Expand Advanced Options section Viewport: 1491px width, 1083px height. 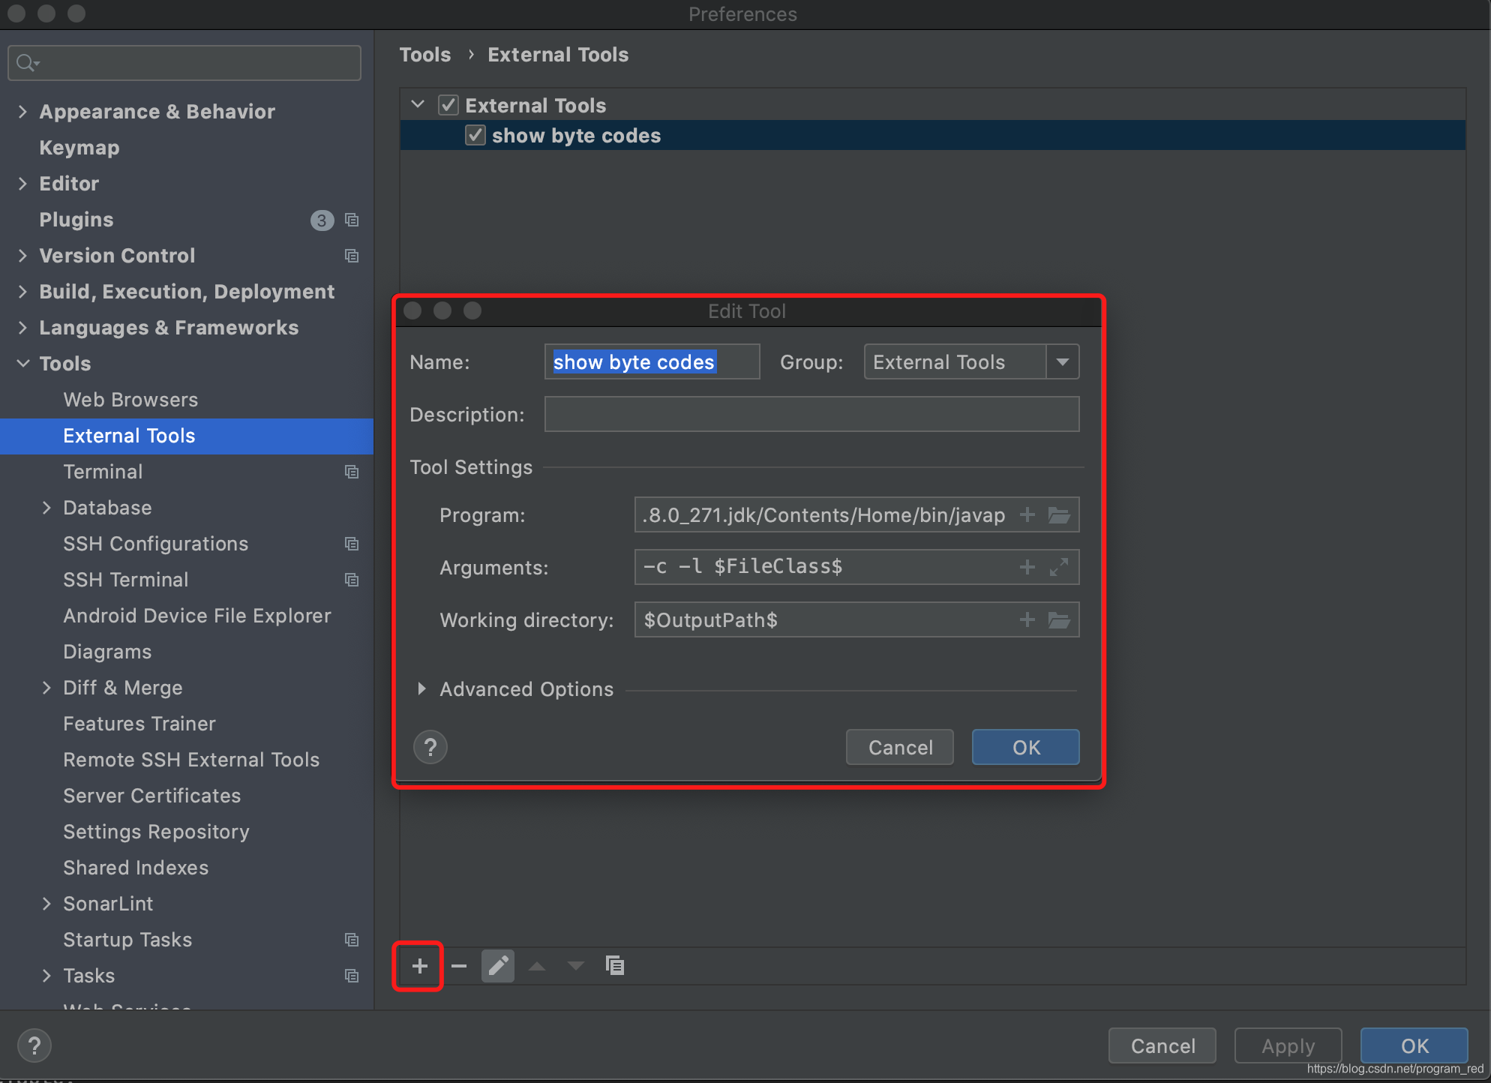tap(422, 688)
